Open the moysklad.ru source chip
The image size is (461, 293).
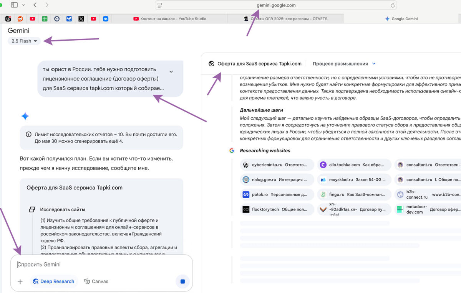(354, 179)
